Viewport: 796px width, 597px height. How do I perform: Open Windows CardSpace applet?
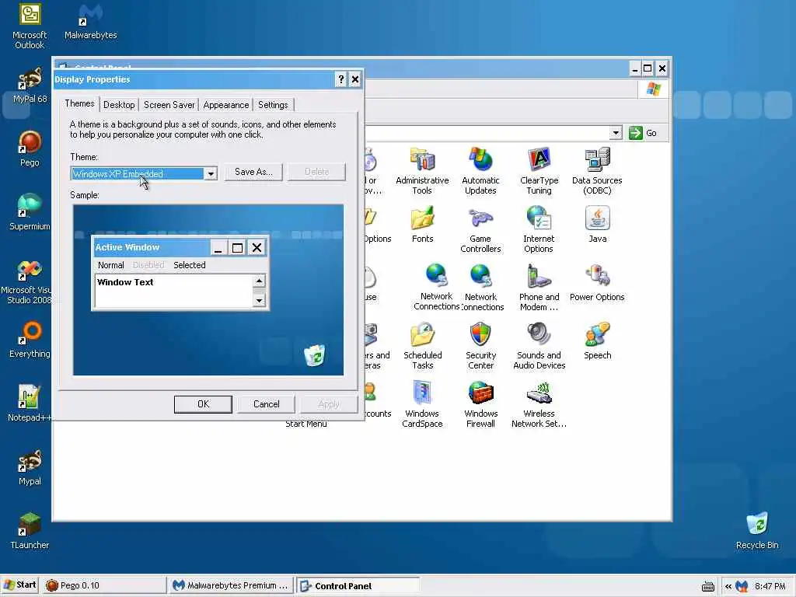422,404
